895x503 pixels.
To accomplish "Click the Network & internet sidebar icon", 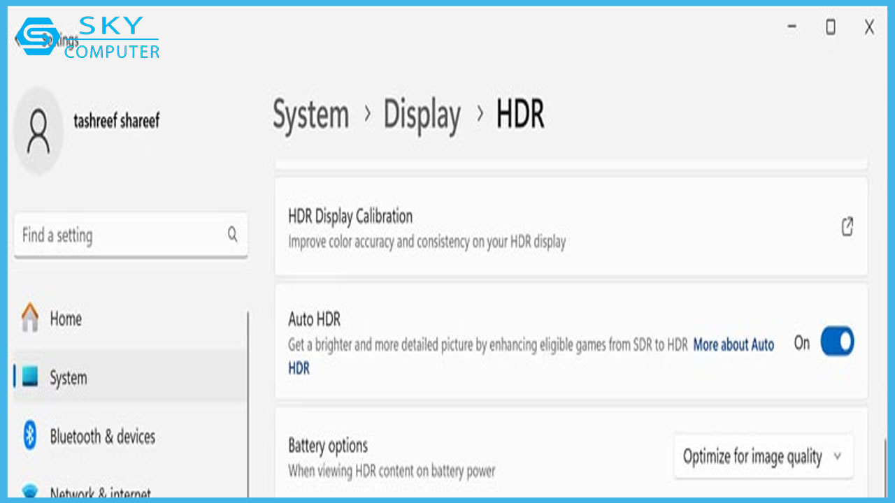I will pyautogui.click(x=30, y=491).
